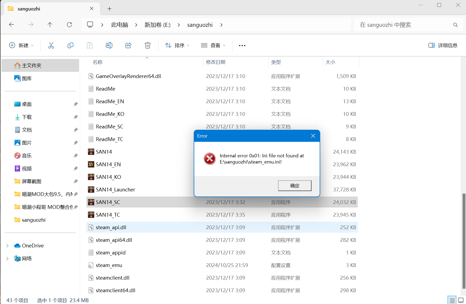Click the cut scissors icon in toolbar

pyautogui.click(x=51, y=45)
